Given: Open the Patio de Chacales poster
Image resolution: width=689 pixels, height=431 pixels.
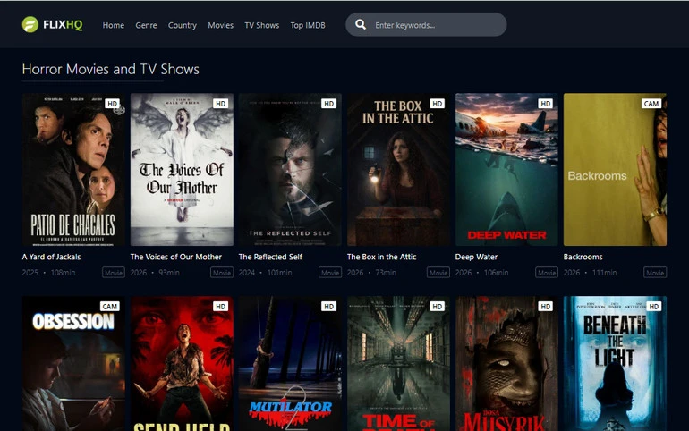Looking at the screenshot, I should (73, 169).
